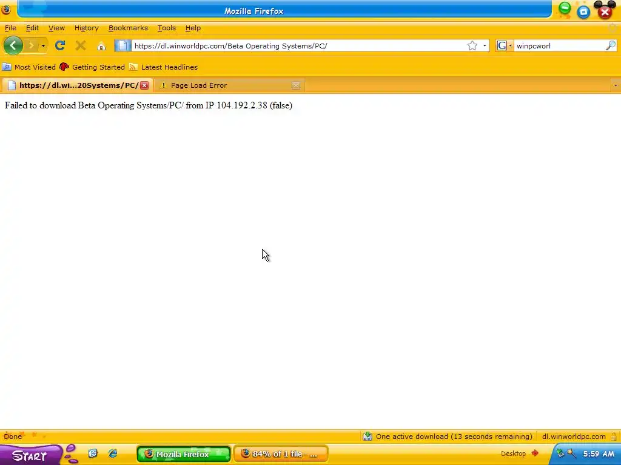Open the Bookmarks menu
Viewport: 621px width, 465px height.
128,28
